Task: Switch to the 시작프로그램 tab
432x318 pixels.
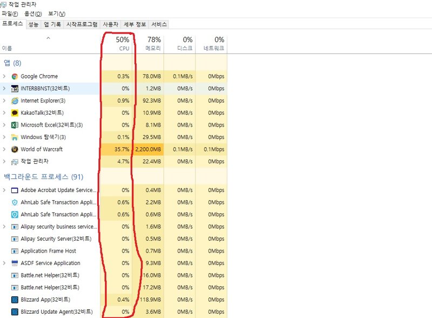Action: point(82,24)
